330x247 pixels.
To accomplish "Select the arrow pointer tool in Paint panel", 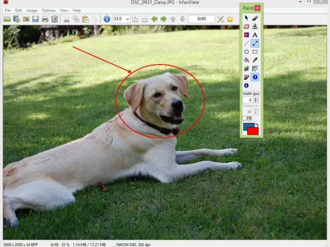I will click(x=246, y=18).
